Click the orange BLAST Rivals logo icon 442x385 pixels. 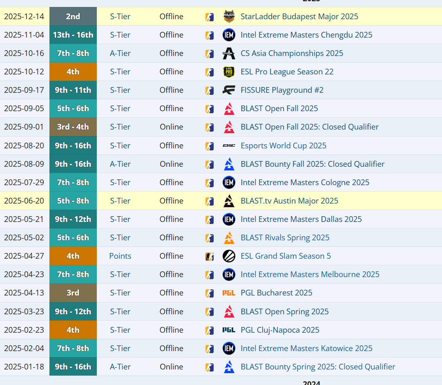tap(229, 237)
